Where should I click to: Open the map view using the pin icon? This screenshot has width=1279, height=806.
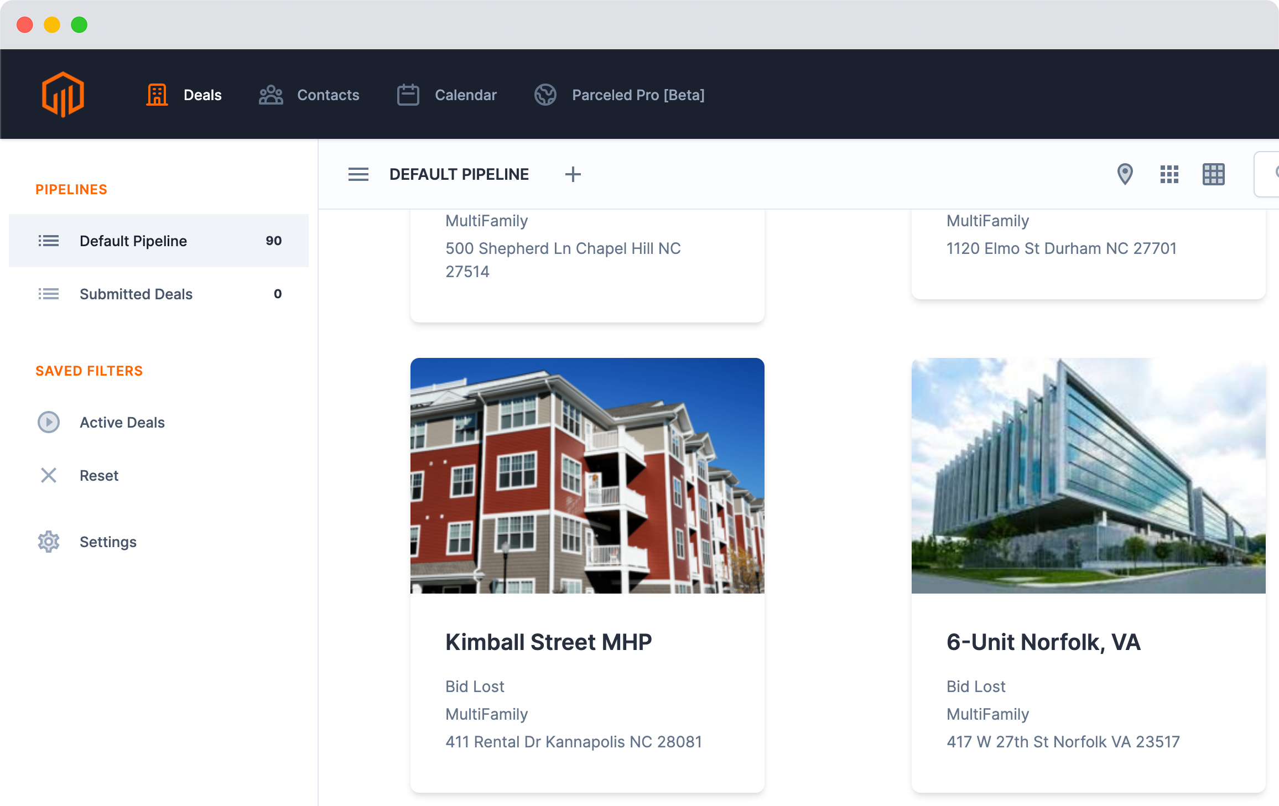[1125, 174]
